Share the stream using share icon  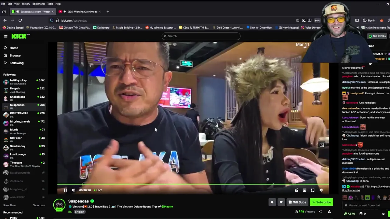(320, 211)
